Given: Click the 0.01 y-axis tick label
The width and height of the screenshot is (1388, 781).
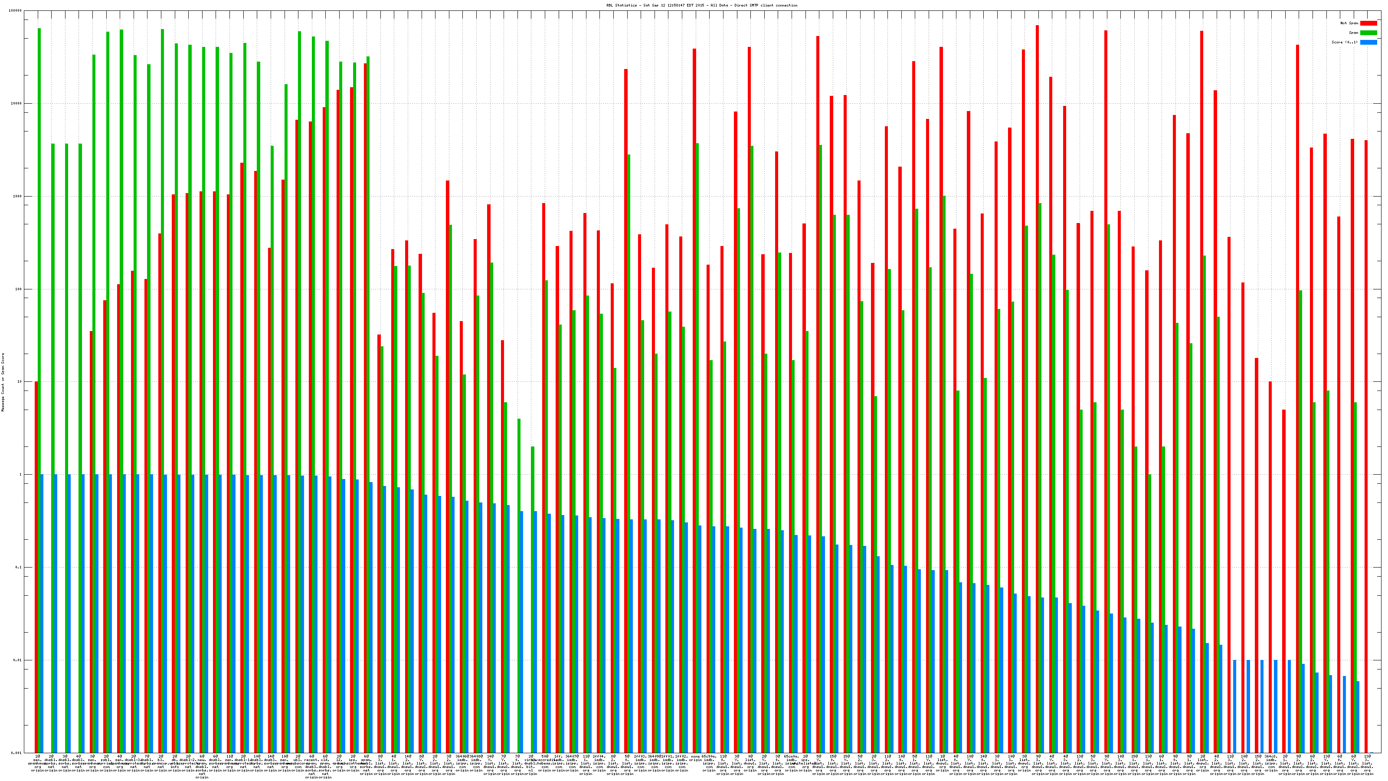Looking at the screenshot, I should coord(18,660).
